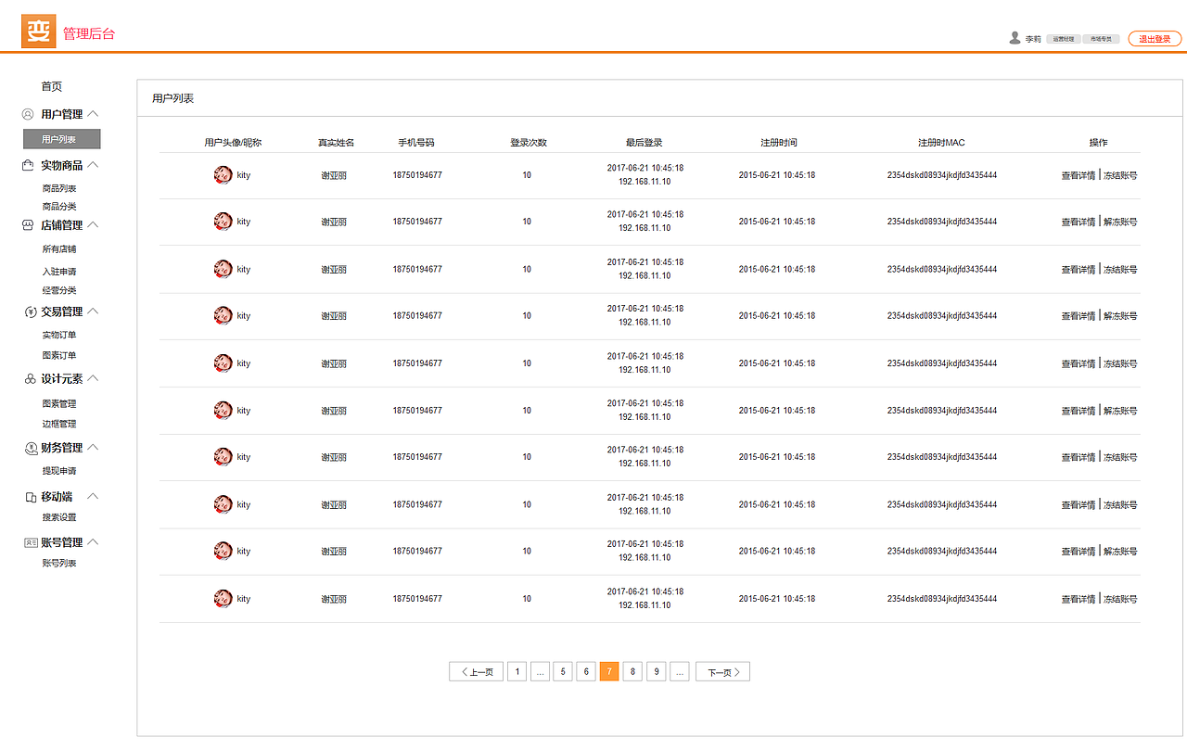Open 搜索设置 under 移动端
The image size is (1187, 750).
pyautogui.click(x=59, y=517)
